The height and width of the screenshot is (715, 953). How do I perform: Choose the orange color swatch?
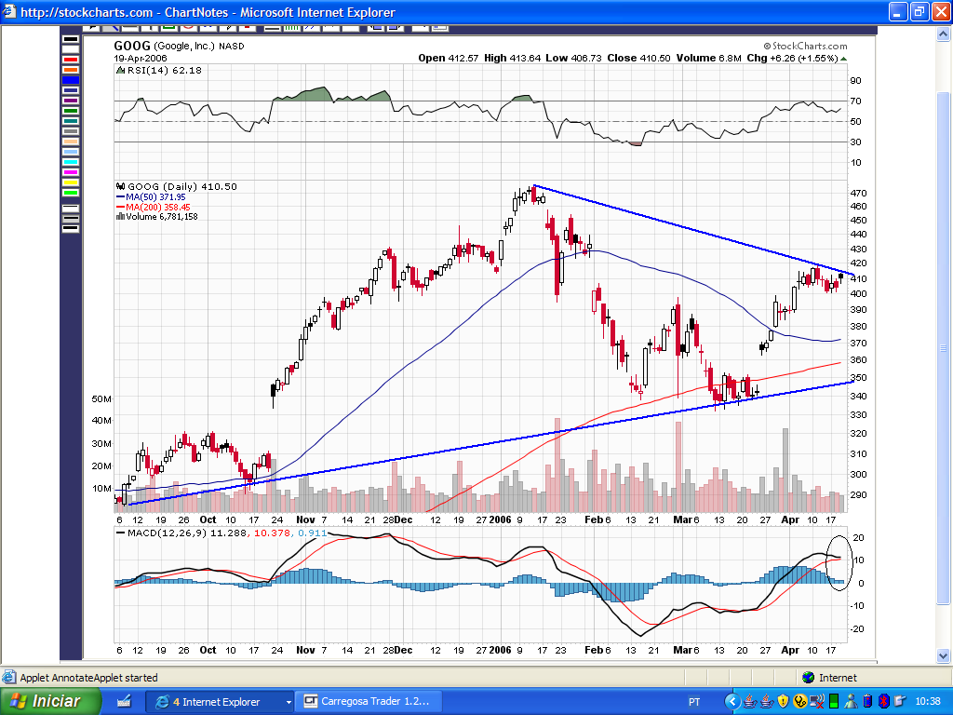coord(71,70)
